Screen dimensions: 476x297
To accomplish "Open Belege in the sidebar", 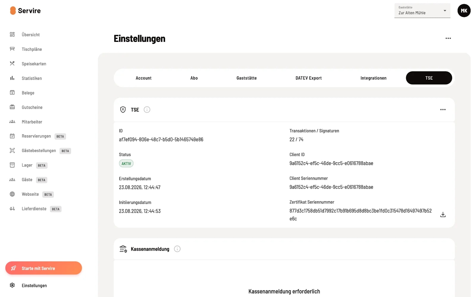I will pos(28,93).
